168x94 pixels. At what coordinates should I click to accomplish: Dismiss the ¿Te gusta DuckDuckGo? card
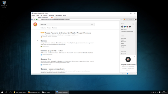(x=135, y=57)
